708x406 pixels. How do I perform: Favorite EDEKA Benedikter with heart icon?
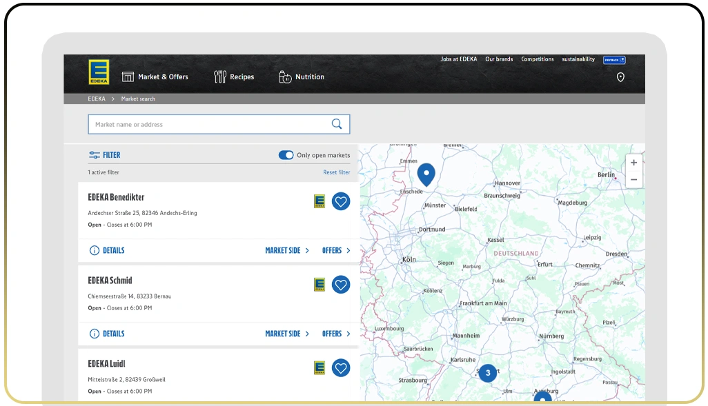[341, 201]
